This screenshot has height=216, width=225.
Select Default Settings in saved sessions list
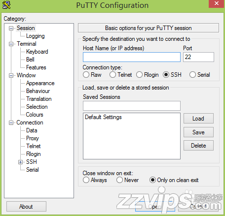pos(103,117)
